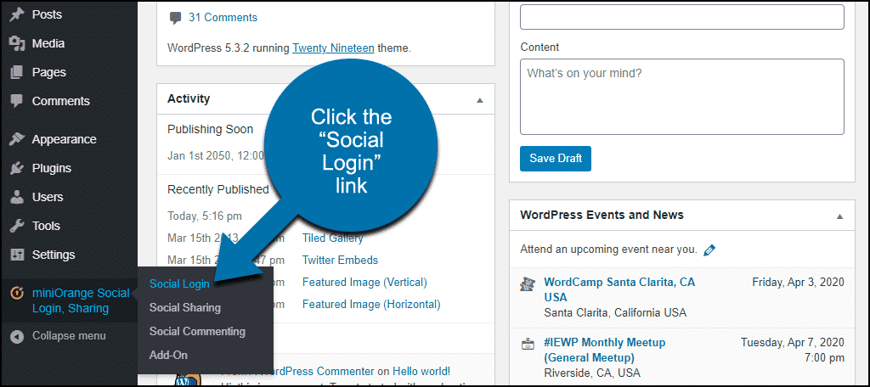Click the Pages icon in sidebar
Viewport: 870px width, 387px height.
(17, 72)
